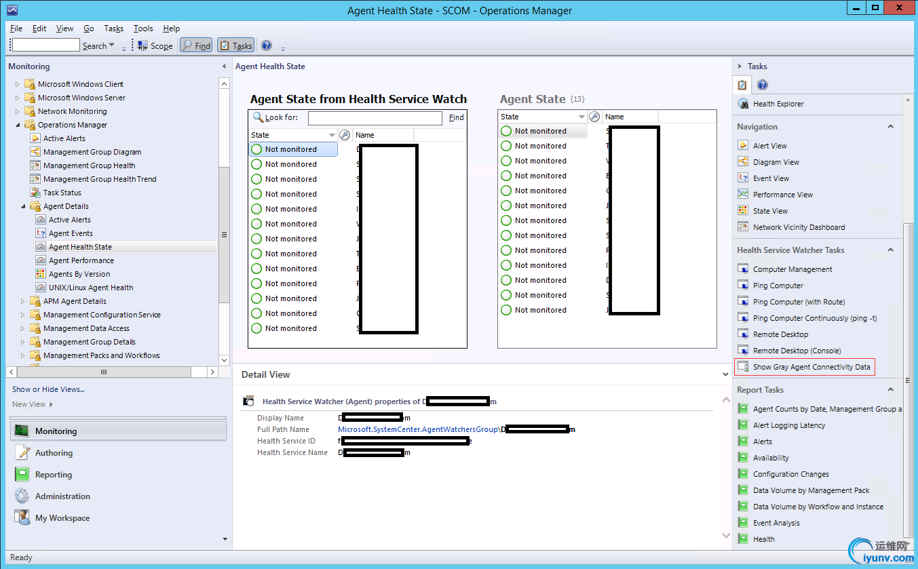This screenshot has width=918, height=569.
Task: Toggle the Tasks pane button
Action: click(235, 45)
